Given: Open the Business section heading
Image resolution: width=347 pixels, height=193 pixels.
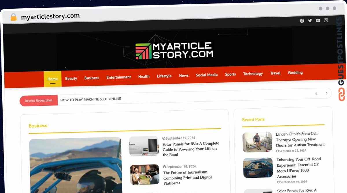Looking at the screenshot, I should [38, 126].
